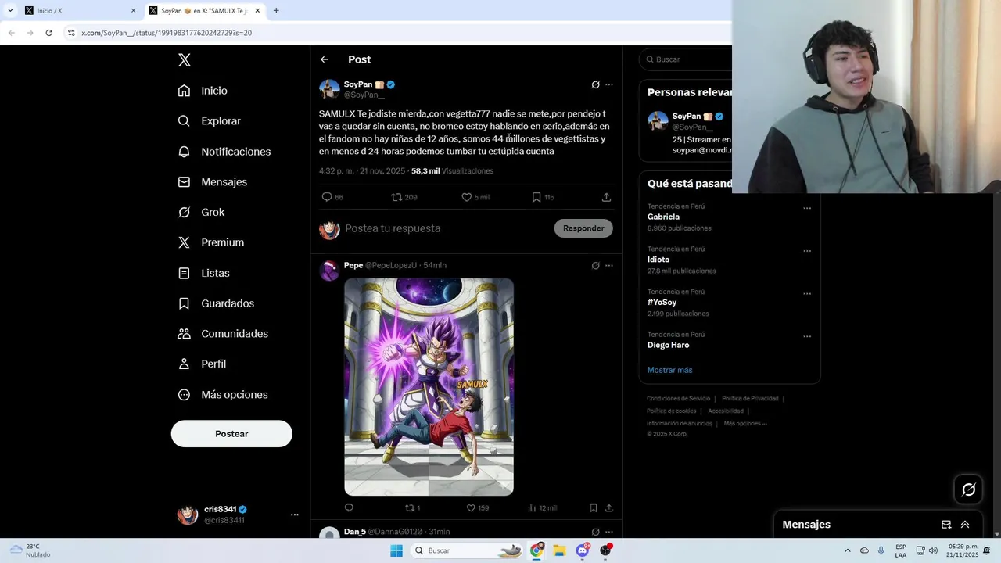1001x563 pixels.
Task: Click the browser address bar URL
Action: tap(167, 33)
